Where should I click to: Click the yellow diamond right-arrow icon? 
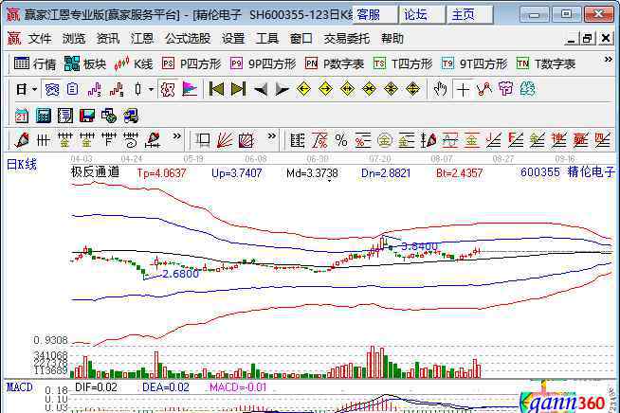pyautogui.click(x=325, y=89)
